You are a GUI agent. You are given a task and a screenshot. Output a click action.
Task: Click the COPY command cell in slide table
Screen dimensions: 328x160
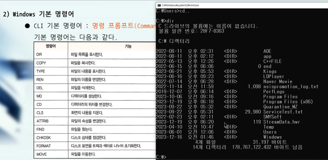[51, 63]
